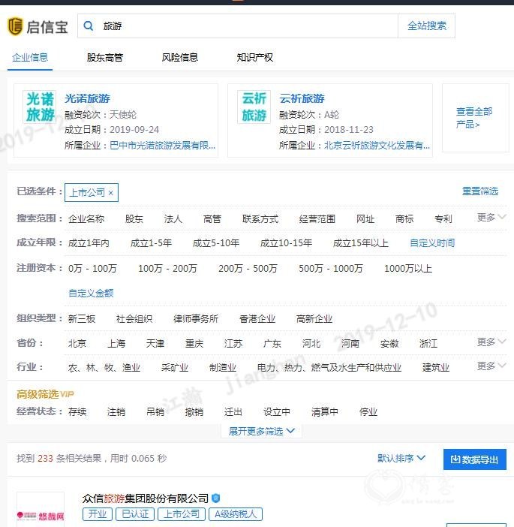Open the 光诺旅游 product thumbnail
This screenshot has width=514, height=527.
(x=40, y=107)
